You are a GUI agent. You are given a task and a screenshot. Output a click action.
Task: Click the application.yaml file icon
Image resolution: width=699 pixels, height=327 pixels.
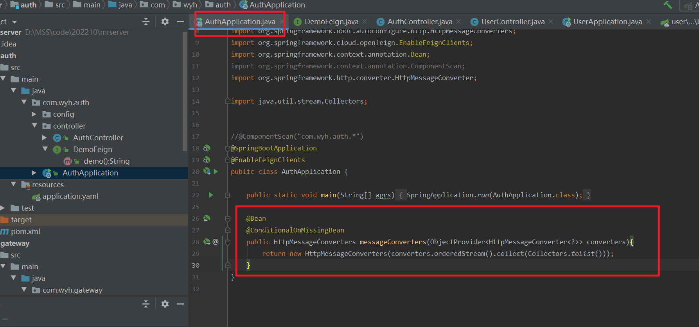click(x=36, y=197)
